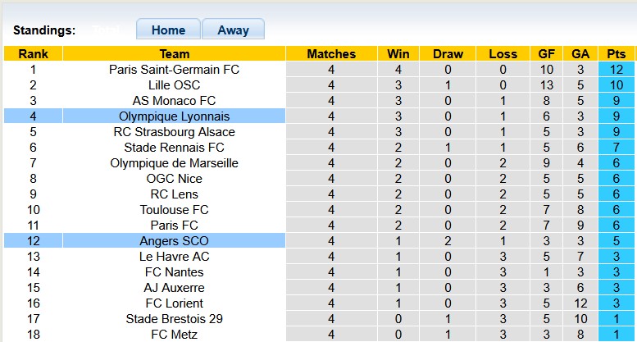Click the Win column header
637x342 pixels.
point(393,54)
